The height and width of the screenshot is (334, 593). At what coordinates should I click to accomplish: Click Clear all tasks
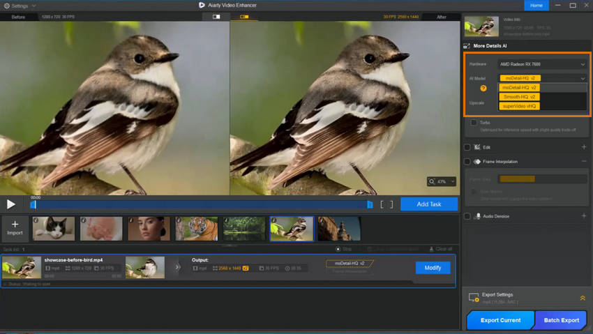coord(441,249)
